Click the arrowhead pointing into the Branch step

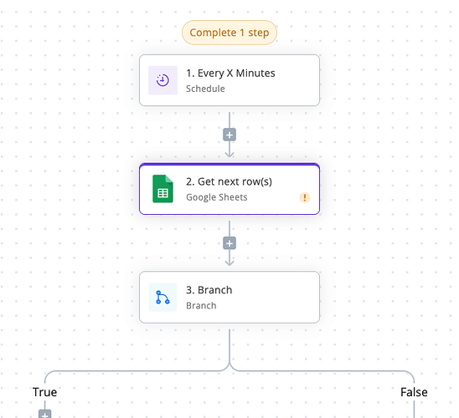229,263
